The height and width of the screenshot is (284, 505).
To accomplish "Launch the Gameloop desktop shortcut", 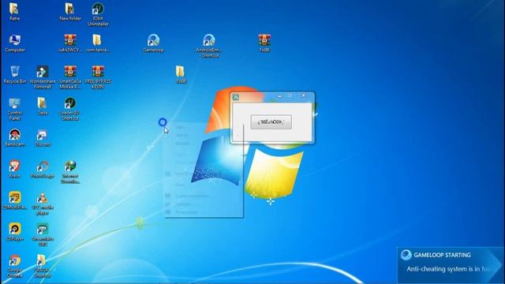I will (153, 43).
